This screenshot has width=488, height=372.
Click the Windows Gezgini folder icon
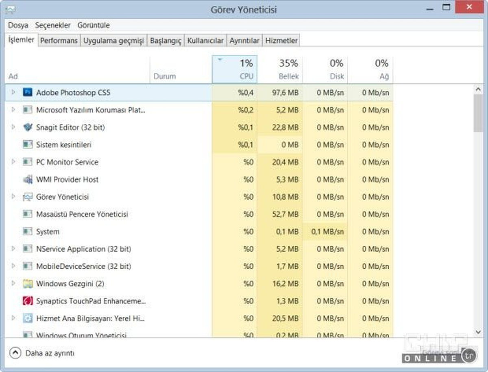click(x=28, y=284)
